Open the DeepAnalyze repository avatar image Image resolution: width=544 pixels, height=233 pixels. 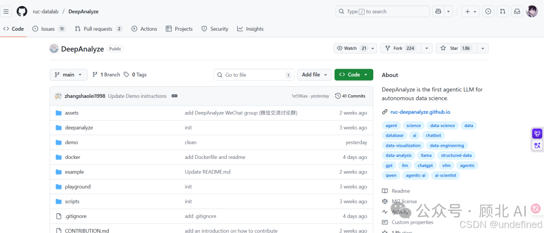tap(54, 49)
